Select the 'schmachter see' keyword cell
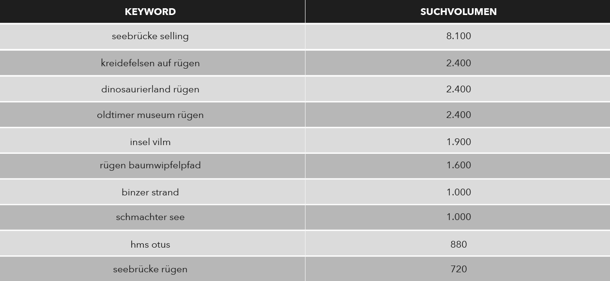Screen dimensions: 610x281 pos(152,217)
